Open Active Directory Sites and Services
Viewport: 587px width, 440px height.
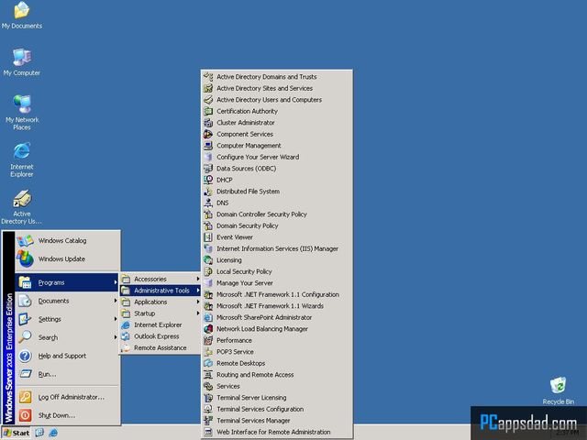pyautogui.click(x=277, y=88)
